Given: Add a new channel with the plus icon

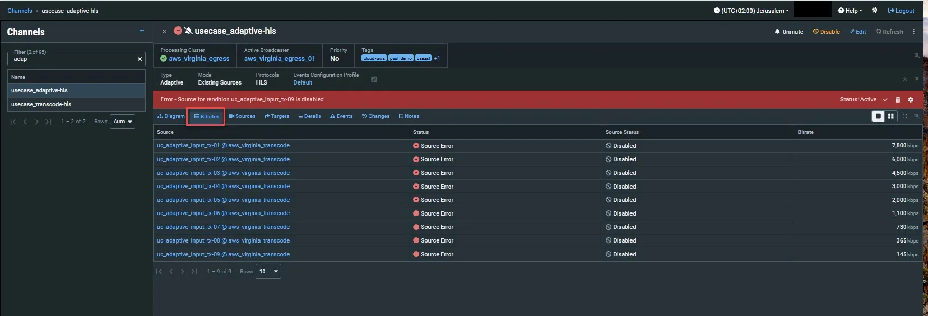Looking at the screenshot, I should [x=142, y=31].
